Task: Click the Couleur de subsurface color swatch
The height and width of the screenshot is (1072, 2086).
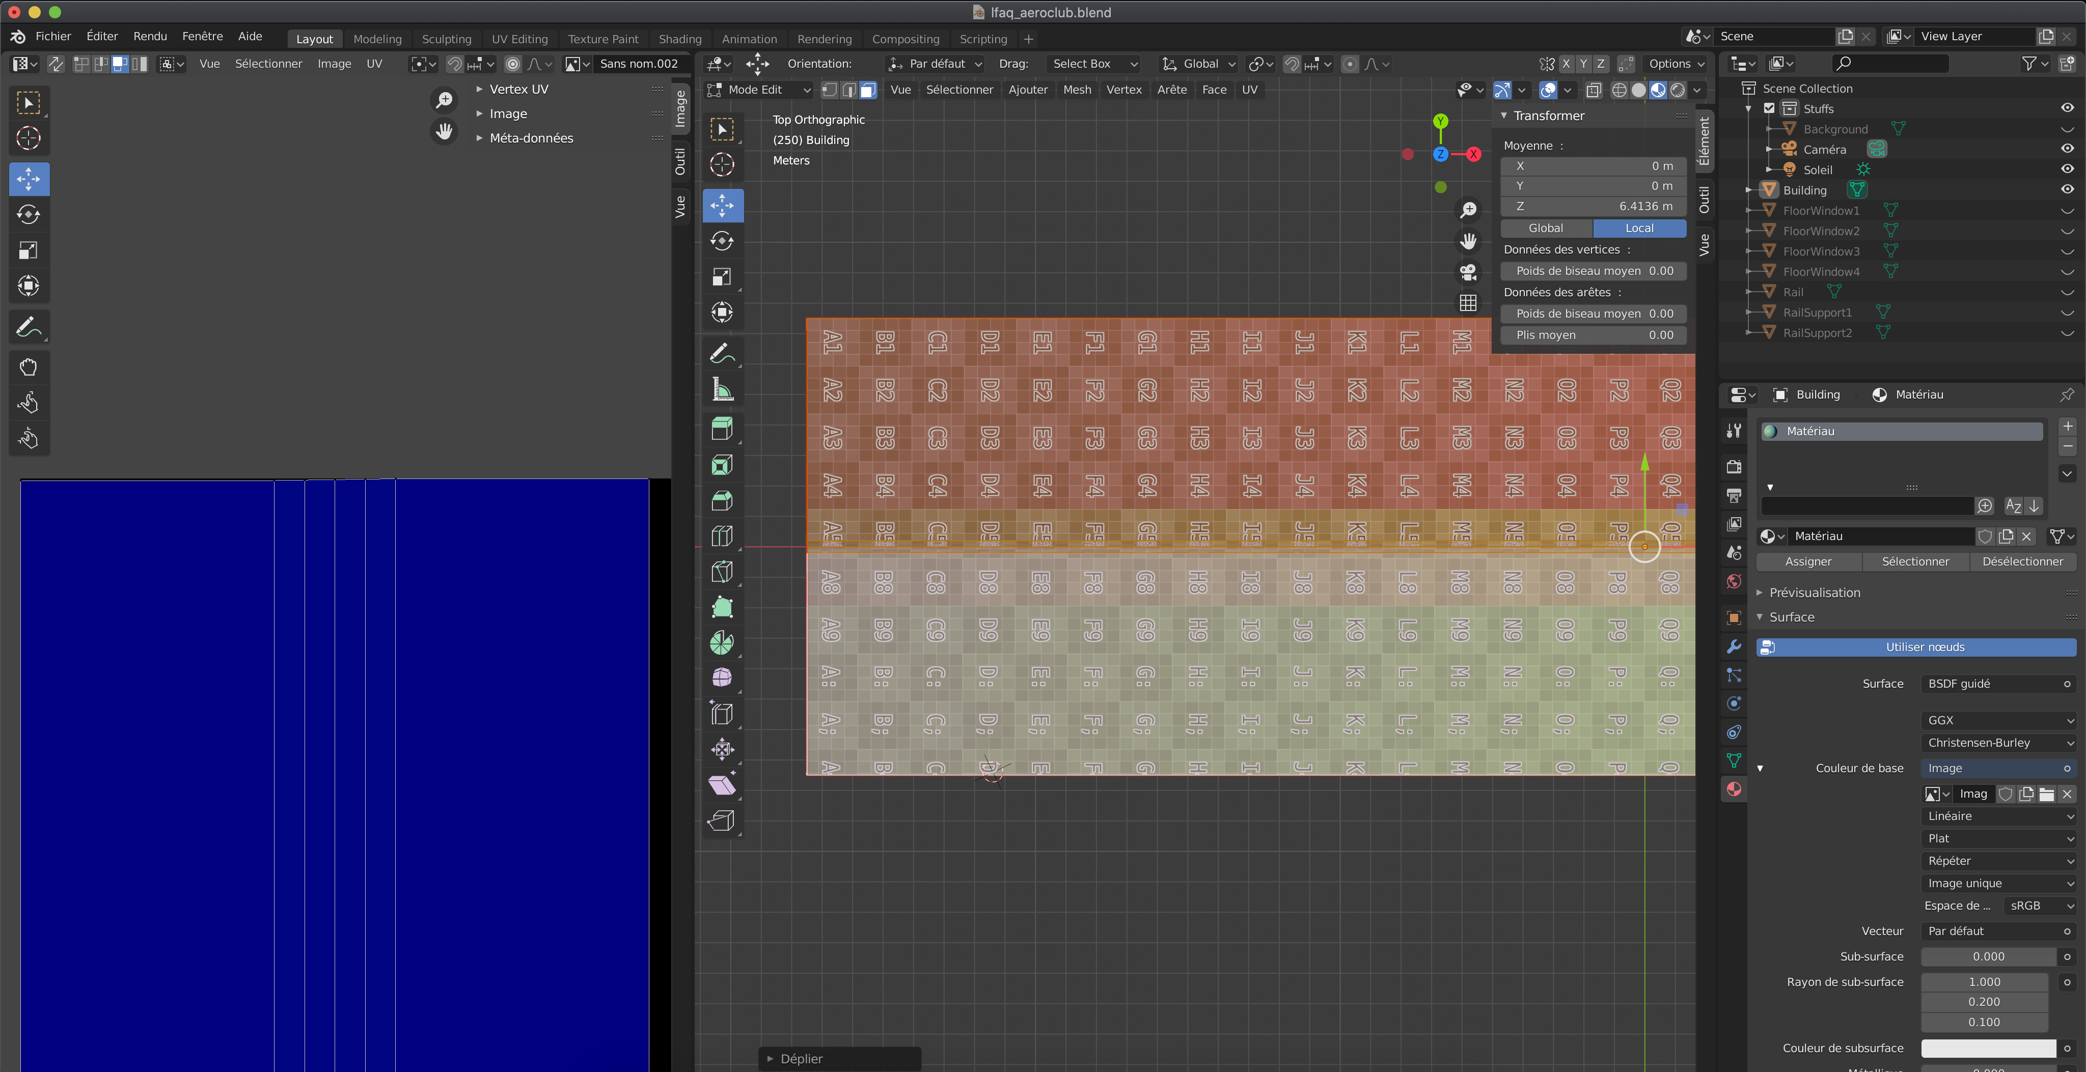Action: [x=1988, y=1048]
